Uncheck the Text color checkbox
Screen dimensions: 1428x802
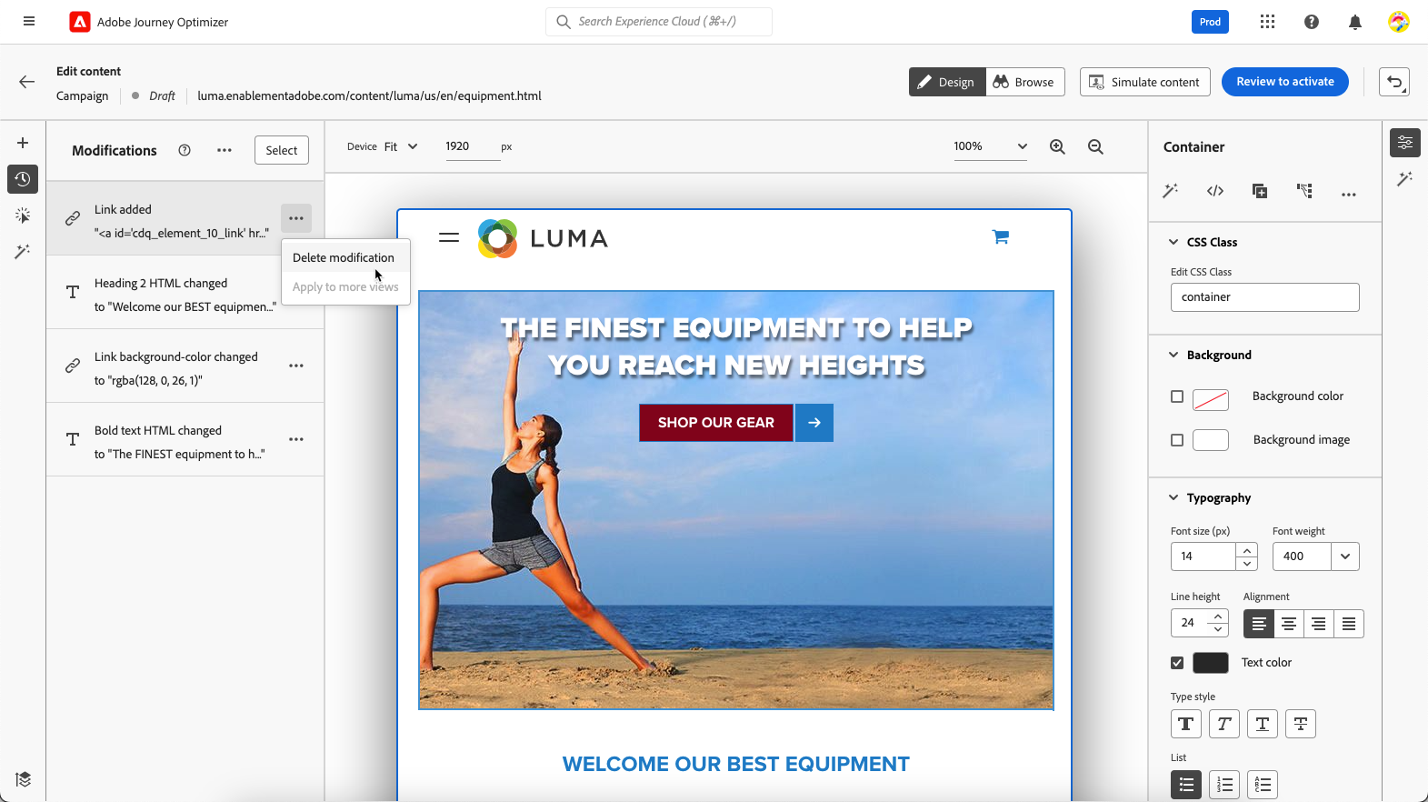click(x=1177, y=663)
